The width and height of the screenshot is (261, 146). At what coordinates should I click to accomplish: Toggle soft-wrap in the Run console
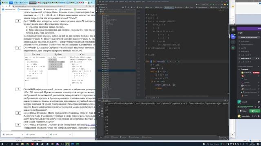pos(102,108)
